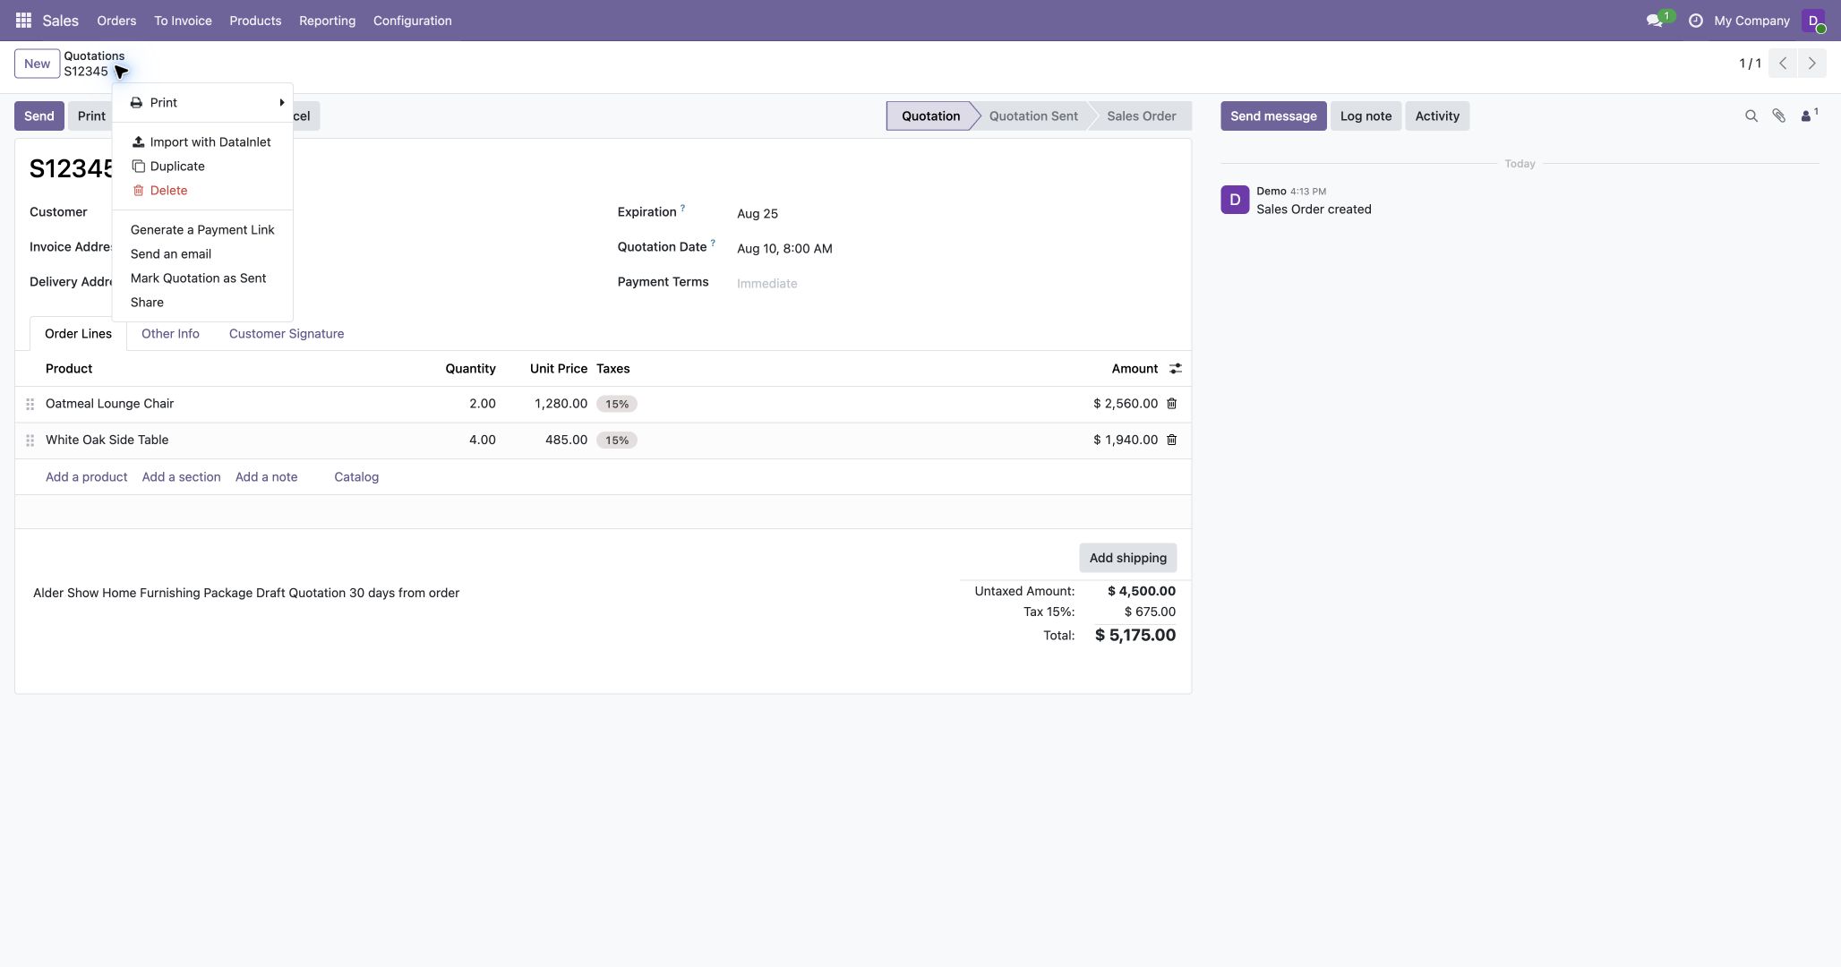
Task: Click the Add a product link
Action: [86, 477]
